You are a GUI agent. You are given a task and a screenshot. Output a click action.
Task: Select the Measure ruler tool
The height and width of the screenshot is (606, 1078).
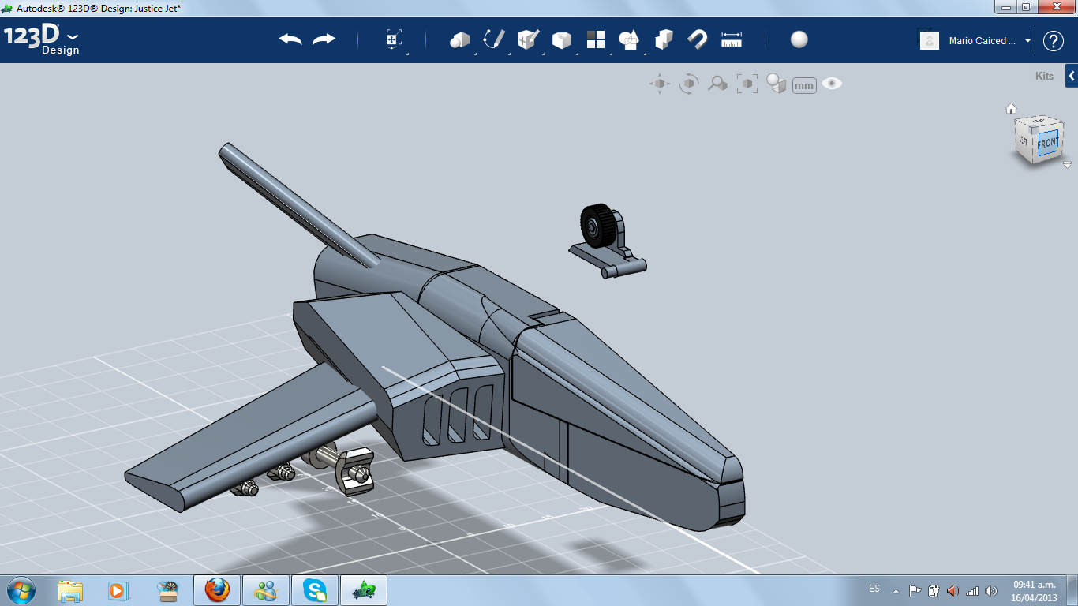coord(732,39)
